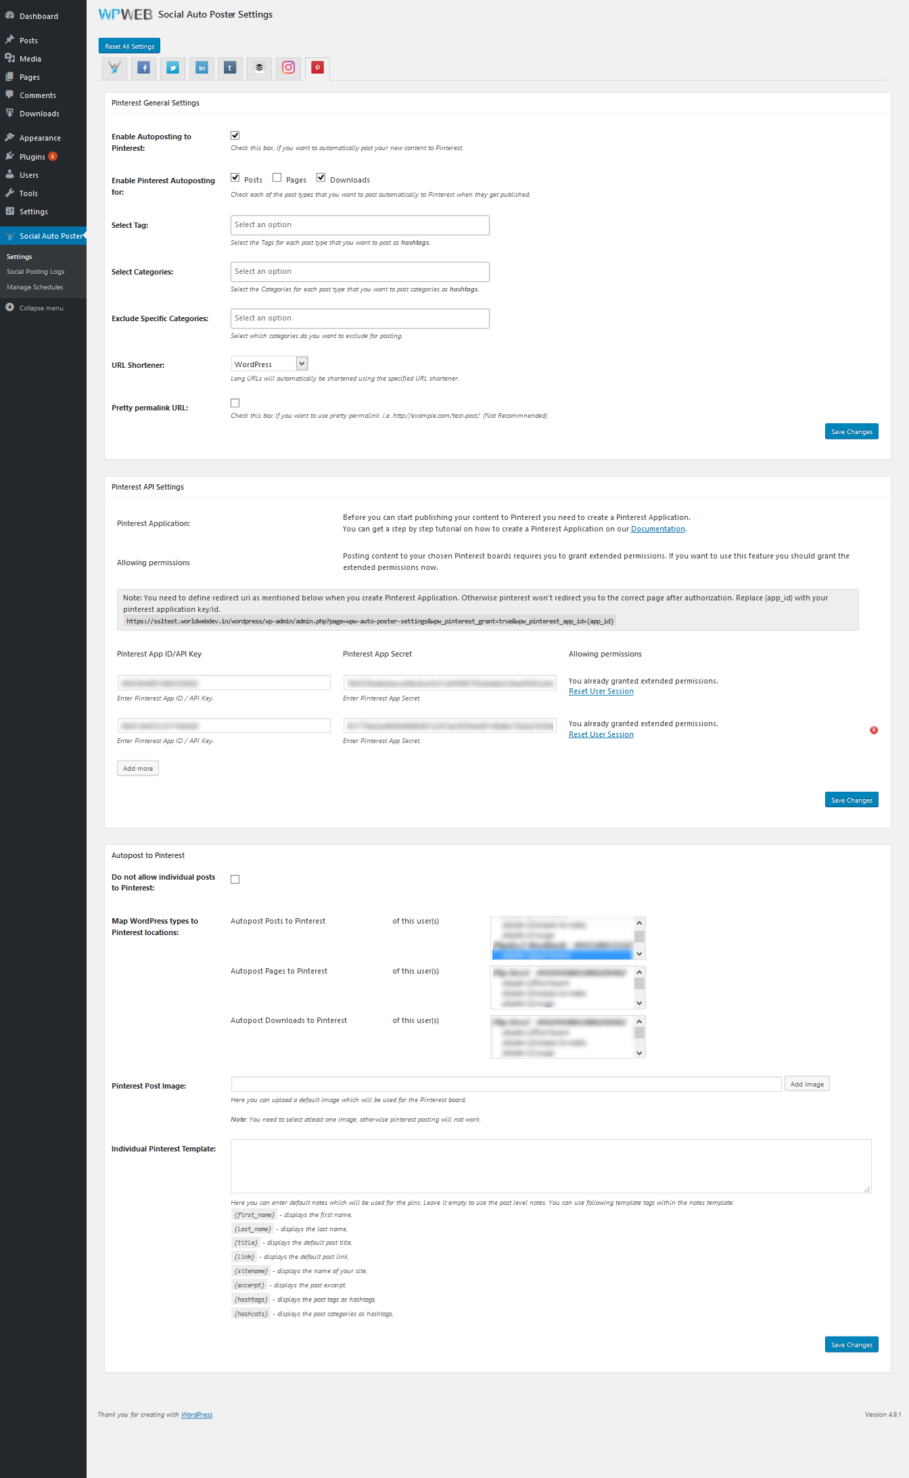The image size is (909, 1478).
Task: Open Social Posting Logs submenu item
Action: click(36, 272)
